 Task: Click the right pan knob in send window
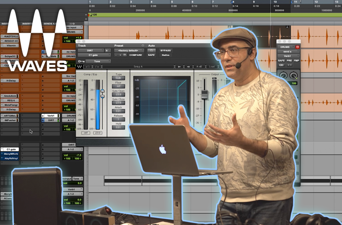click(x=293, y=75)
